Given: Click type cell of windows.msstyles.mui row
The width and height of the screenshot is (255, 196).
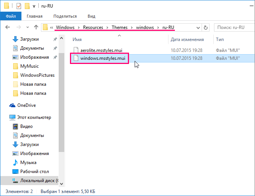Looking at the screenshot, I should tap(228, 58).
